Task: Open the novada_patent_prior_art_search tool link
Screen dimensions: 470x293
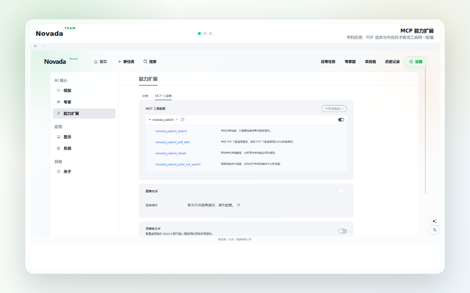Action: 178,164
